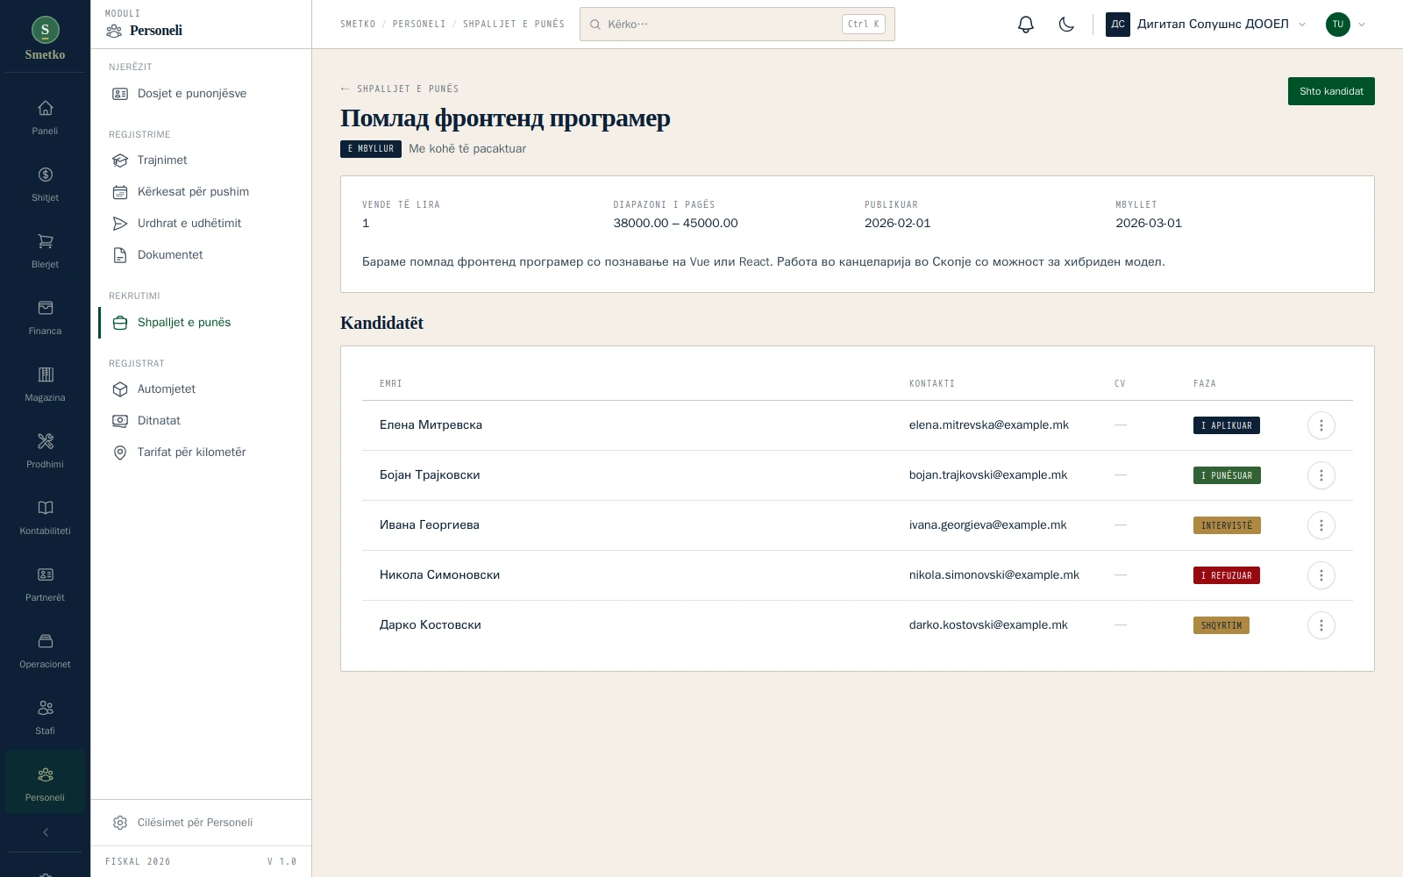Image resolution: width=1403 pixels, height=877 pixels.
Task: Collapse the left sidebar chevron
Action: click(x=45, y=832)
